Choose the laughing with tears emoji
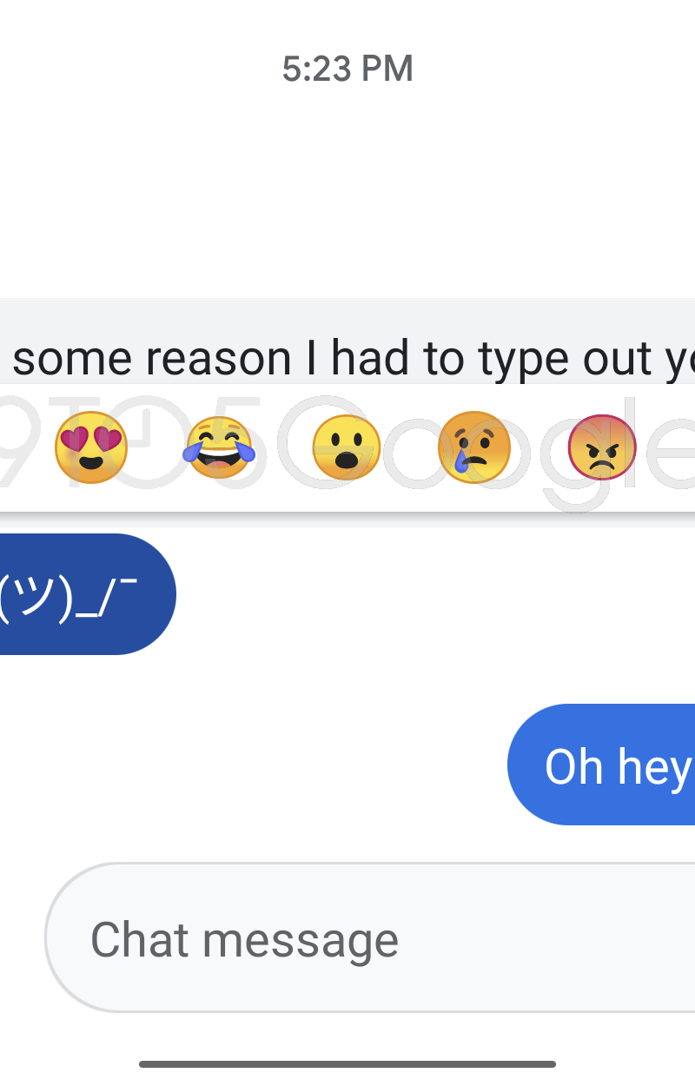This screenshot has width=695, height=1086. point(220,447)
